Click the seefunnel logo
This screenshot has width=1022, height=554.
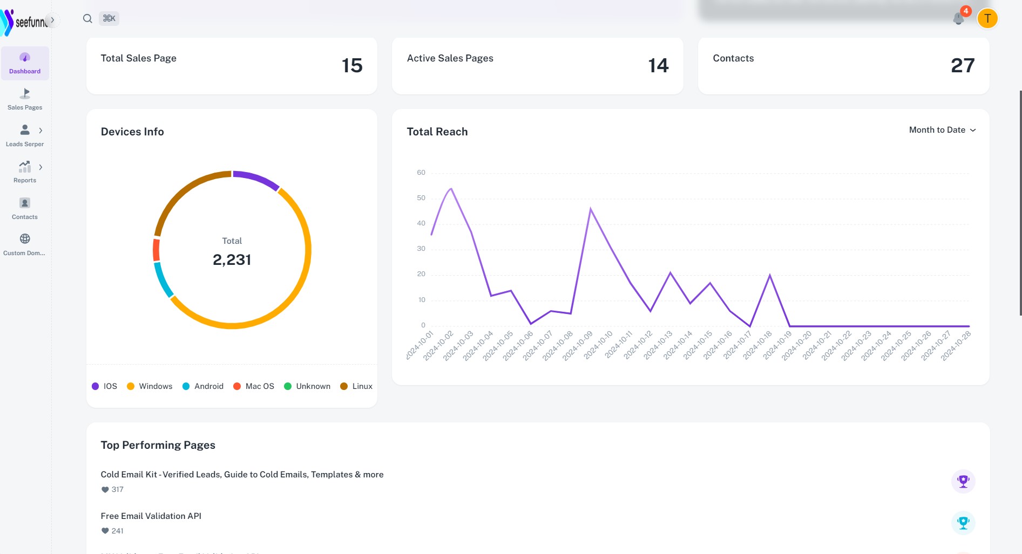(x=23, y=22)
